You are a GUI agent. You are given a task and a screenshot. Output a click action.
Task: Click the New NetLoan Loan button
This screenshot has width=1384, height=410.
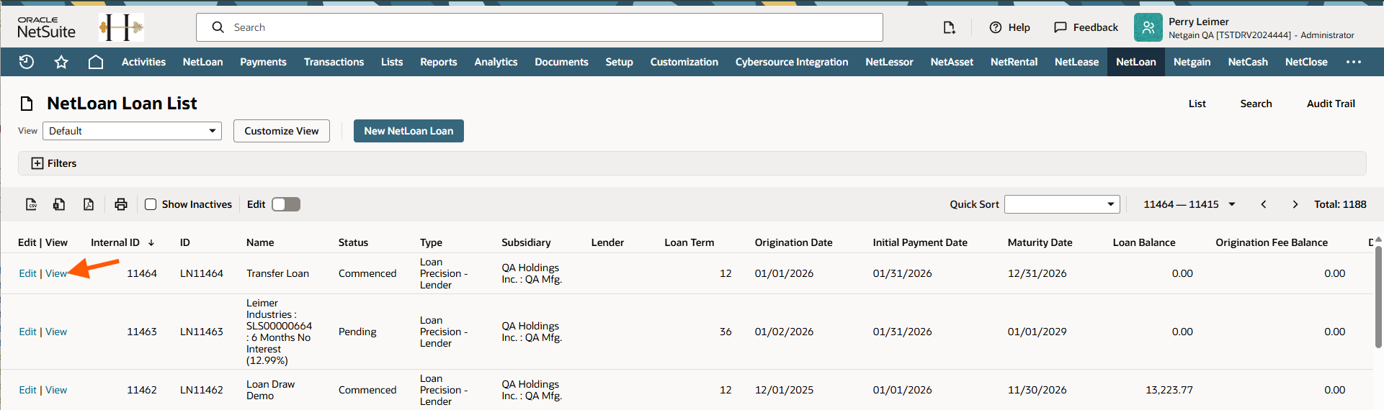tap(408, 131)
